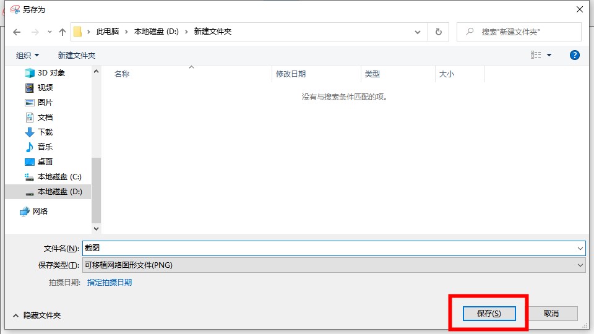Click the 新建文件夹 toolbar button
This screenshot has width=594, height=334.
[x=77, y=55]
